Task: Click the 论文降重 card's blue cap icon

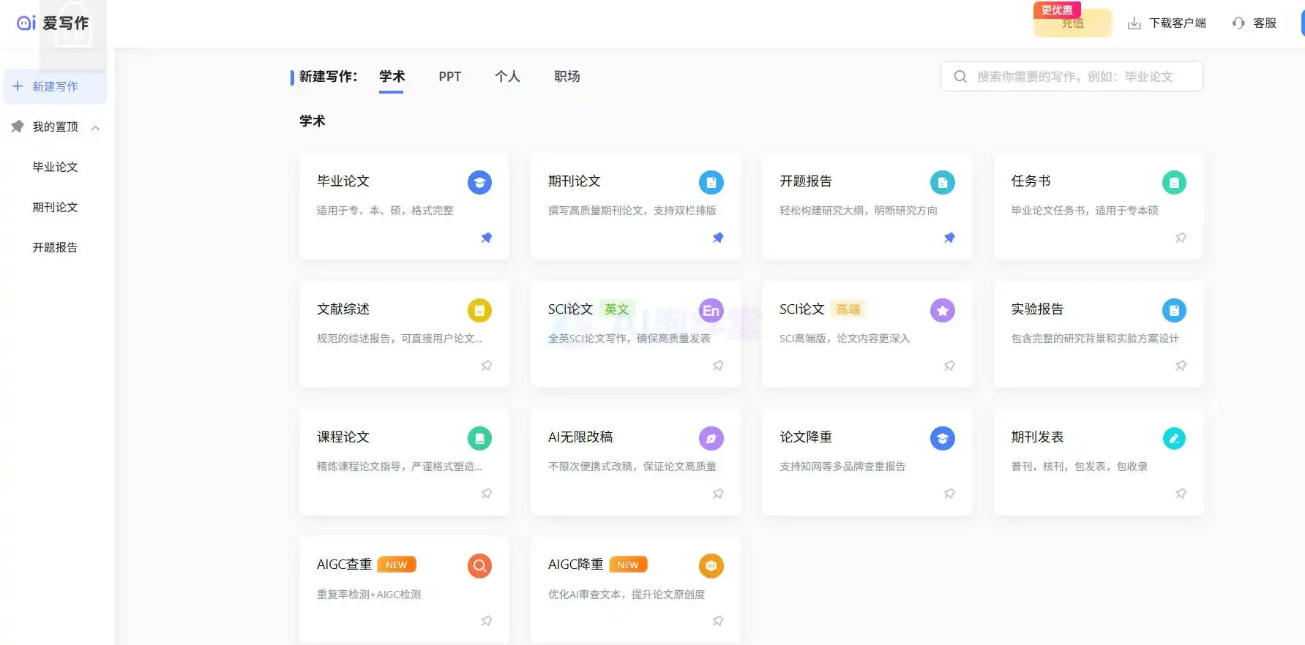Action: pyautogui.click(x=942, y=438)
